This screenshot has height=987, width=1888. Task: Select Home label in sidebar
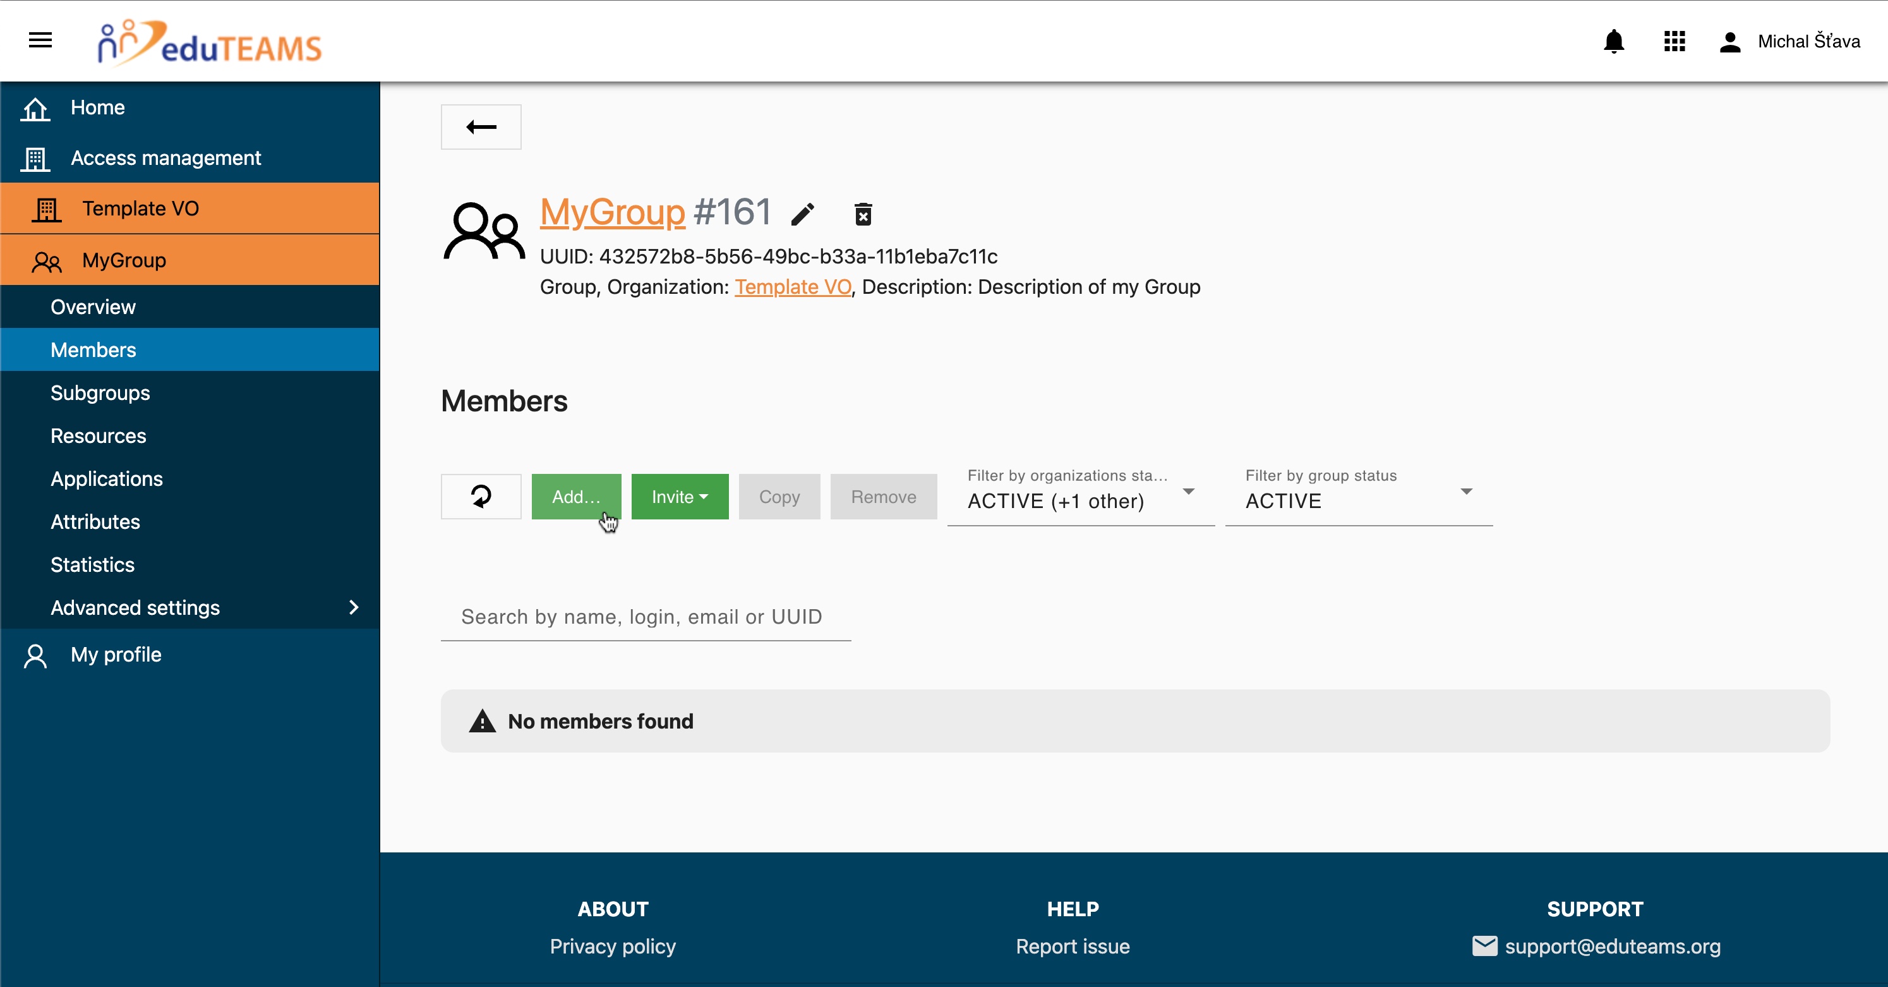pos(97,108)
